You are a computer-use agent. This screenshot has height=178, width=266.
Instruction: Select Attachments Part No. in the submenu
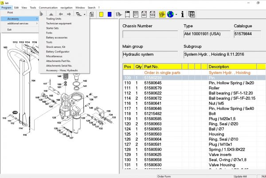coord(58,61)
